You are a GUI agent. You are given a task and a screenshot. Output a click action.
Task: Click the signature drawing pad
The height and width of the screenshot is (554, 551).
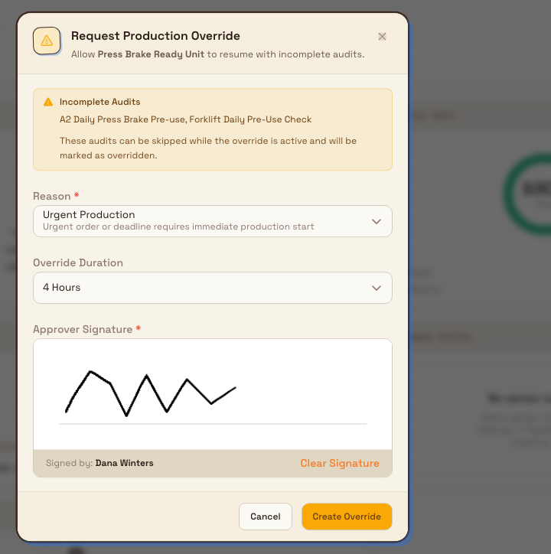coord(213,394)
